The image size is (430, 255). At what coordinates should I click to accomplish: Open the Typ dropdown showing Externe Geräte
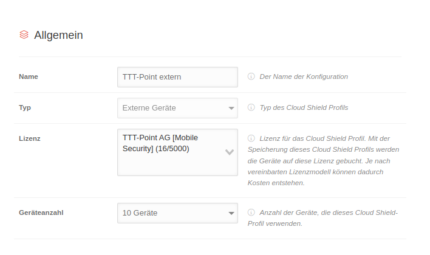coord(170,108)
